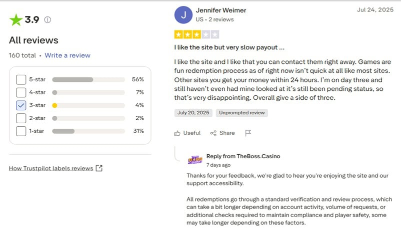Check the 4-star filter checkbox
This screenshot has width=401, height=231.
pos(21,92)
